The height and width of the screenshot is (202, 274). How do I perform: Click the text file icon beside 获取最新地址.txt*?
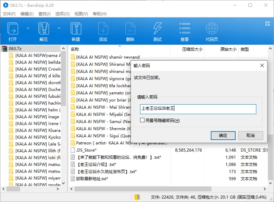click(73, 179)
